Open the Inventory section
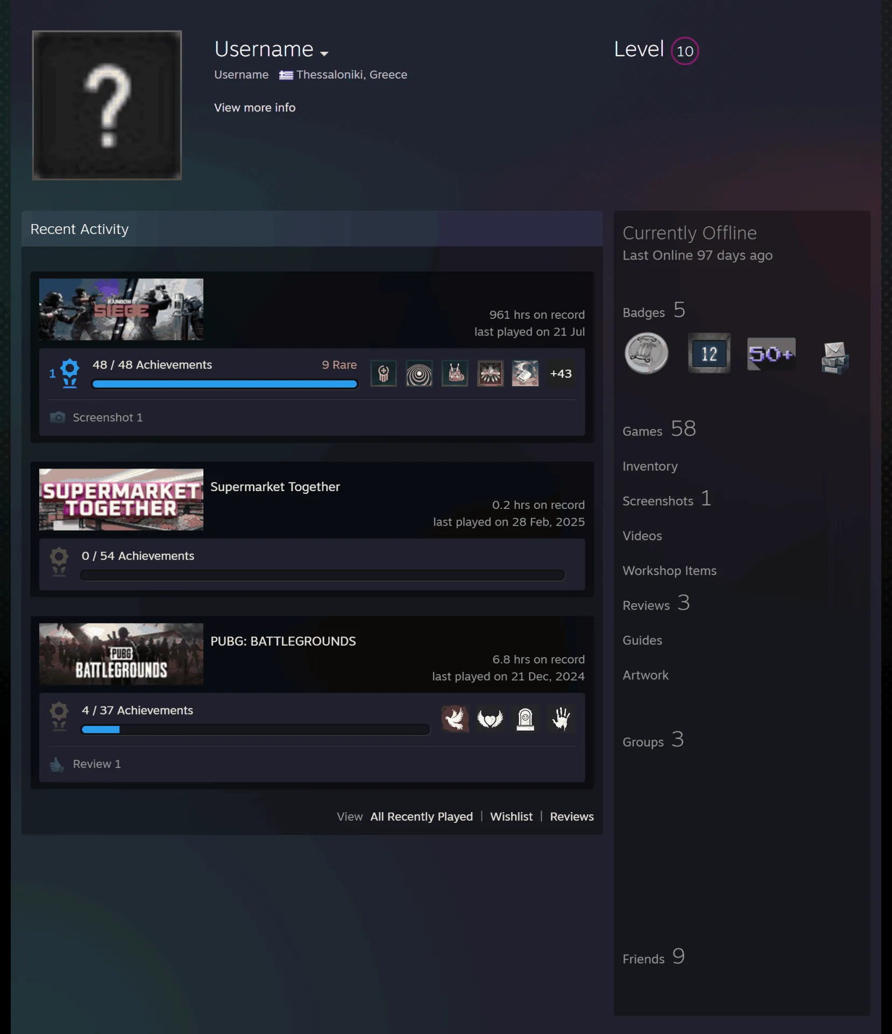 (x=650, y=466)
